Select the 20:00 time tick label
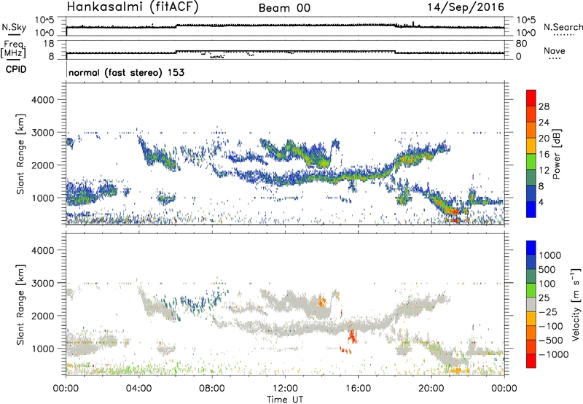The height and width of the screenshot is (404, 583). point(431,389)
